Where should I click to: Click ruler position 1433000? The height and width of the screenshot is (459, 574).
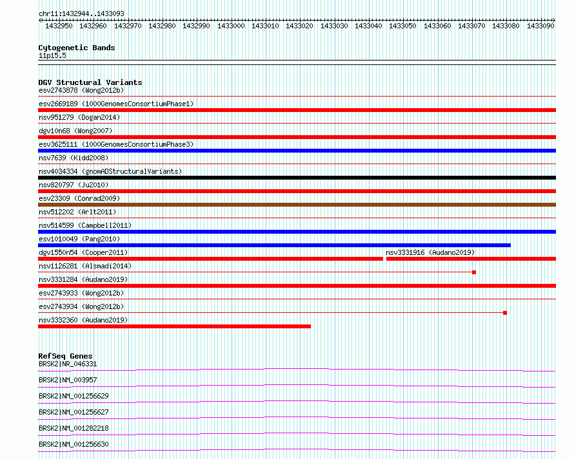(231, 26)
